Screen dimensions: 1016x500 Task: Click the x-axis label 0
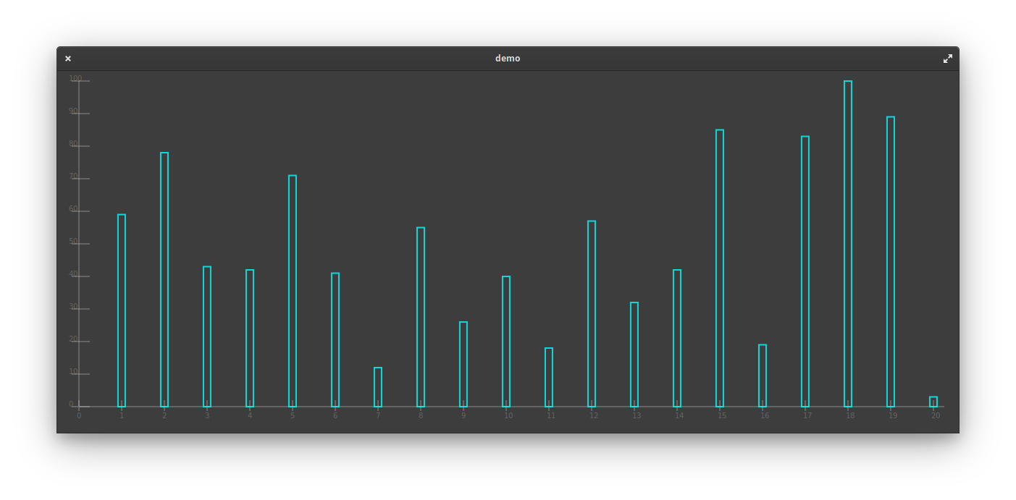coord(79,415)
